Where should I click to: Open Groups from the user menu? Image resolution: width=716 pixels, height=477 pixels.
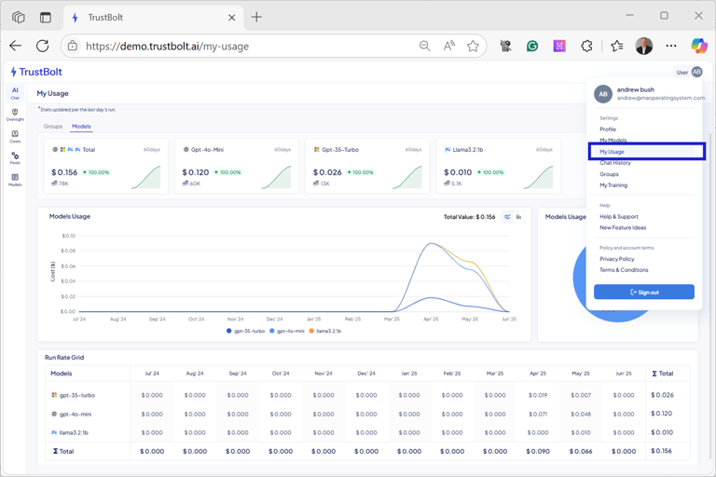[609, 174]
